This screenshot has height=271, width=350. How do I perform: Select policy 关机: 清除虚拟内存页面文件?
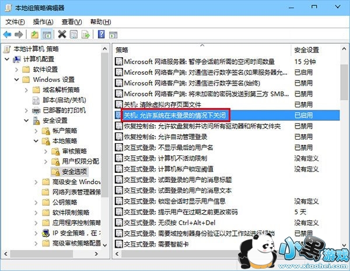(162, 105)
